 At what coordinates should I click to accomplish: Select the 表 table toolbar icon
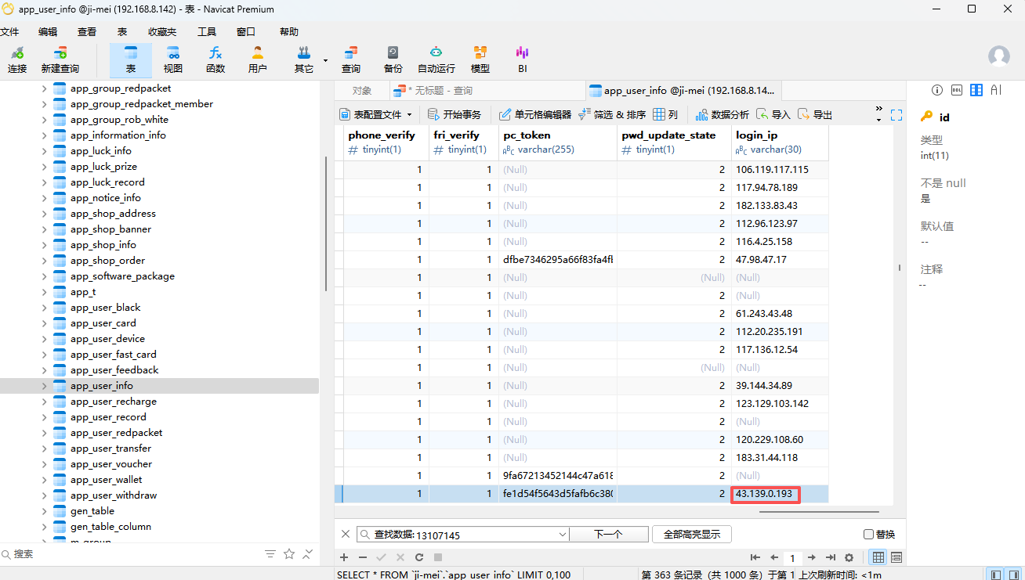(131, 59)
